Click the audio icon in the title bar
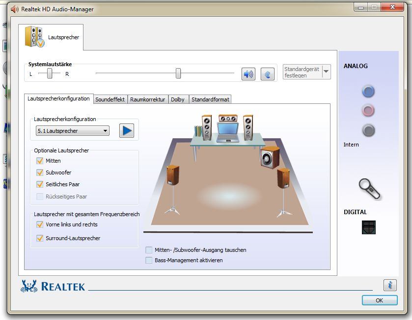This screenshot has height=320, width=412. (x=14, y=9)
